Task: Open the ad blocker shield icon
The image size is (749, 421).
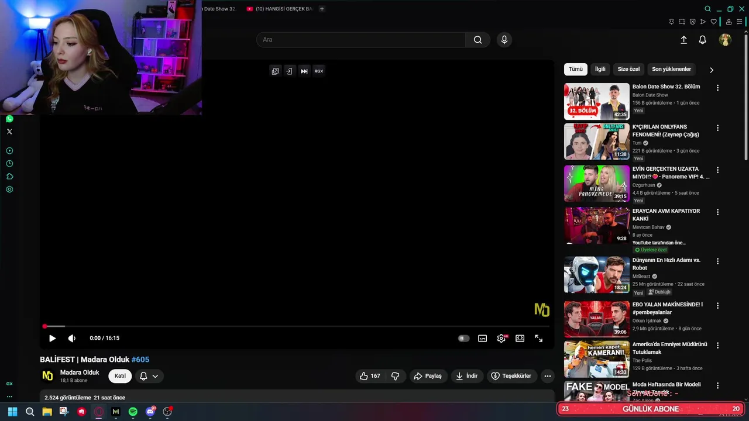Action: [692, 22]
